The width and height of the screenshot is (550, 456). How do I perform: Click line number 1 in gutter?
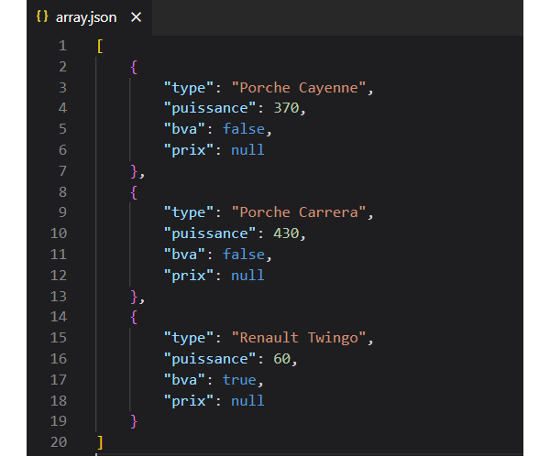(x=62, y=46)
